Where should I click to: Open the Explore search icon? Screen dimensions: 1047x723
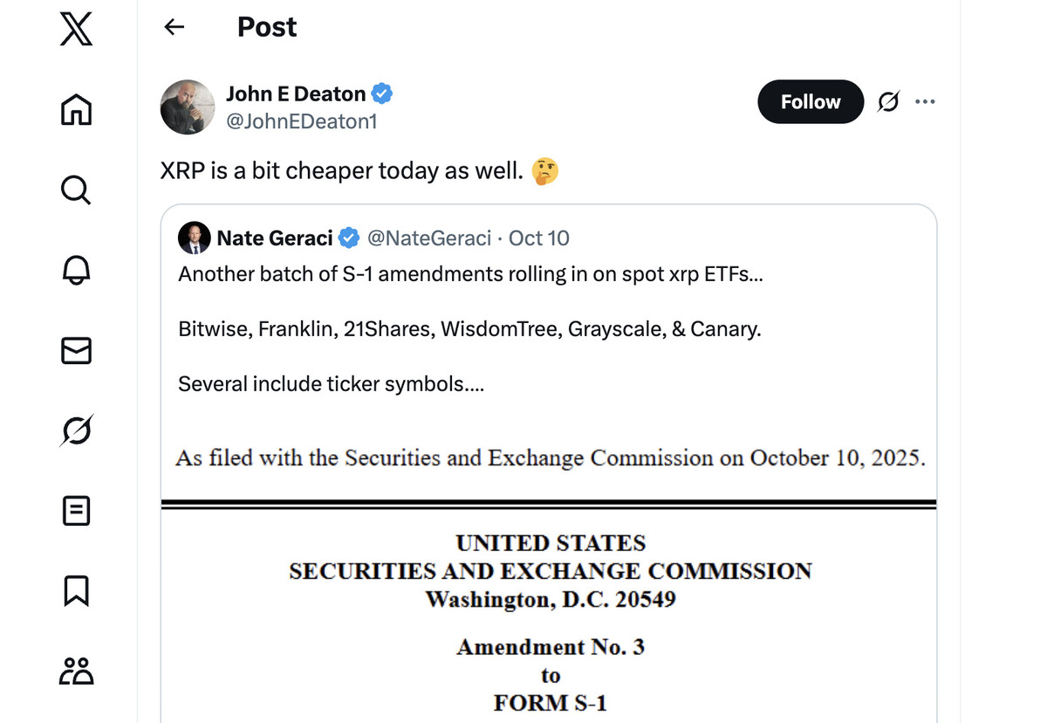(76, 189)
